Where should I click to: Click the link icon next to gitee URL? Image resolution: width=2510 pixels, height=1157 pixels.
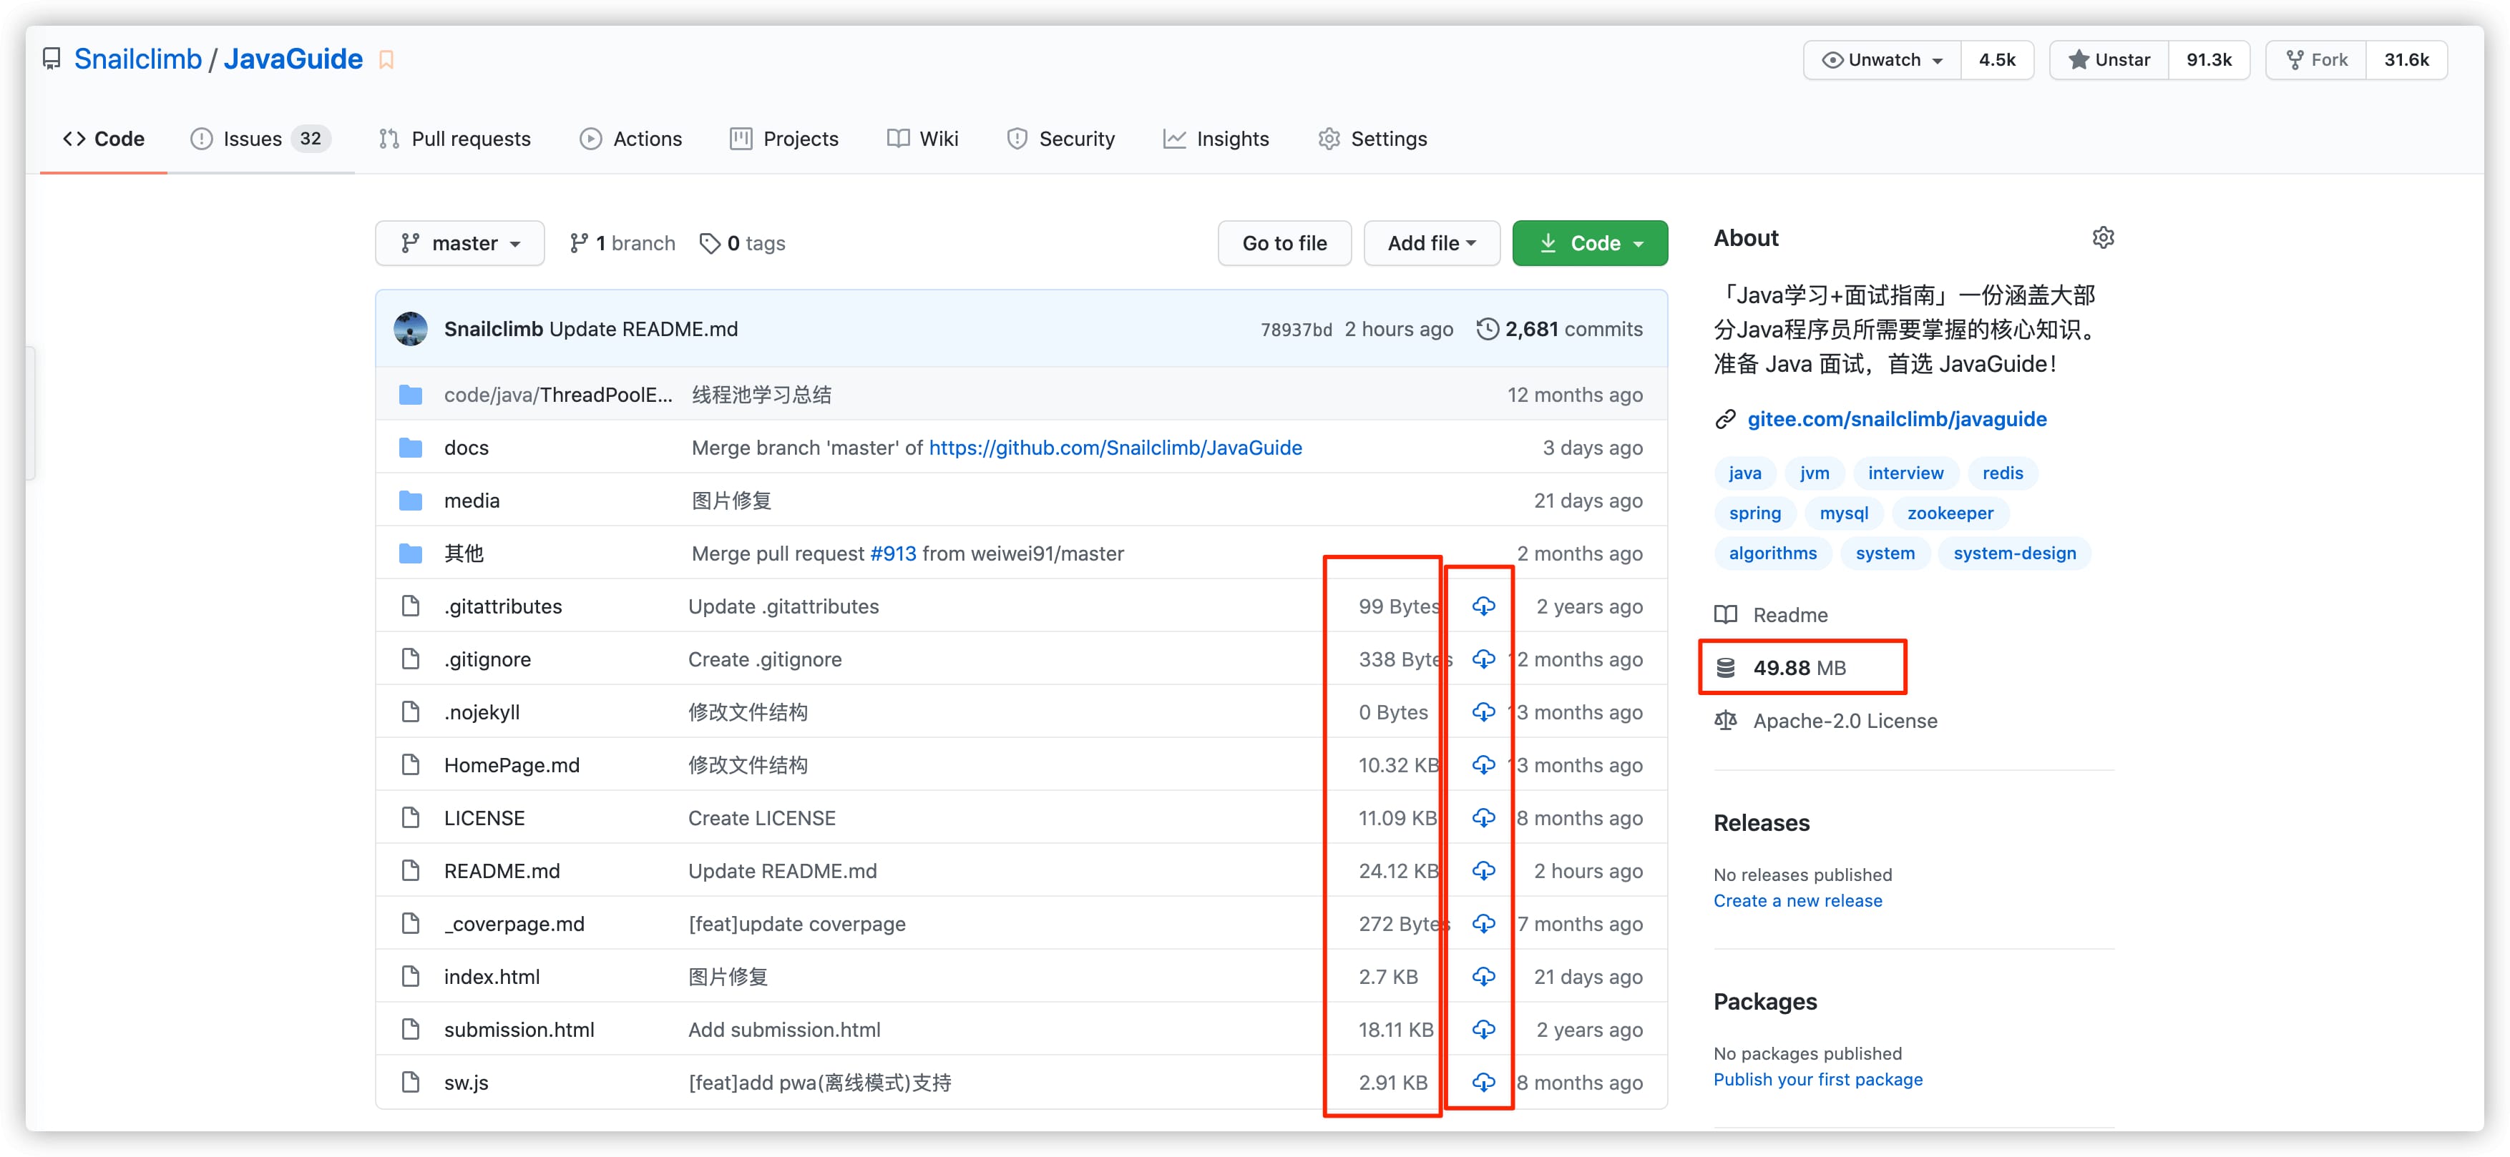coord(1724,419)
